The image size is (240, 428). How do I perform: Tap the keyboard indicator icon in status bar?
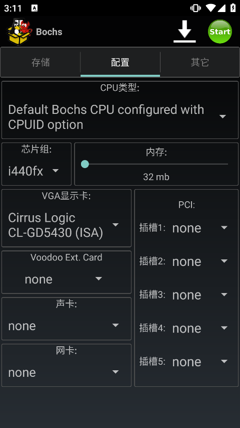coord(34,8)
